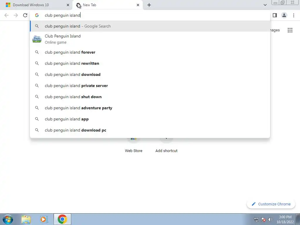Image resolution: width=300 pixels, height=225 pixels.
Task: Open Chrome's three-dot menu
Action: [x=294, y=15]
